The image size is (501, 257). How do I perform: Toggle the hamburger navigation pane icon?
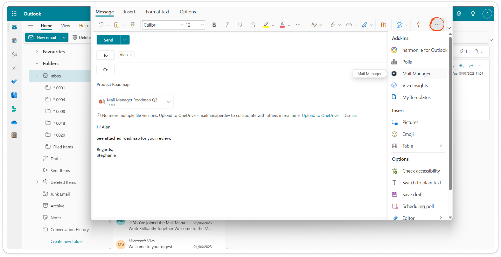point(30,26)
